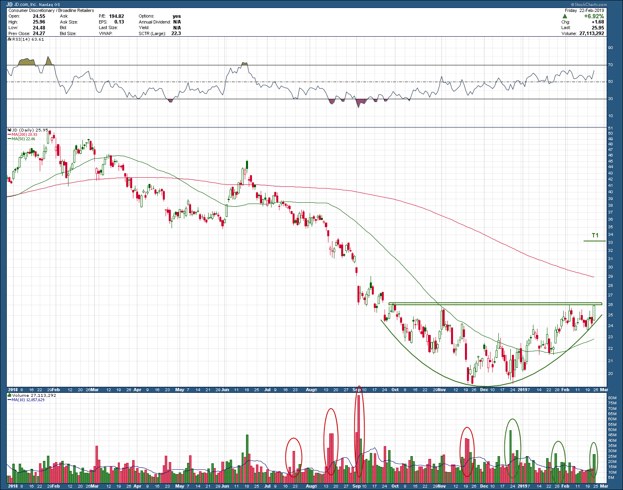Click the company name JD.com, Inc.

[25, 5]
